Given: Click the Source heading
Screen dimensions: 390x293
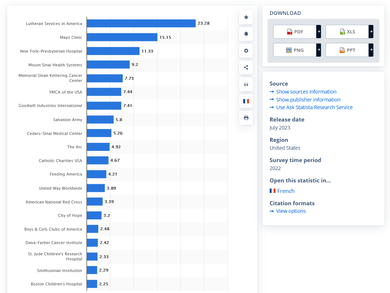Looking at the screenshot, I should [279, 84].
